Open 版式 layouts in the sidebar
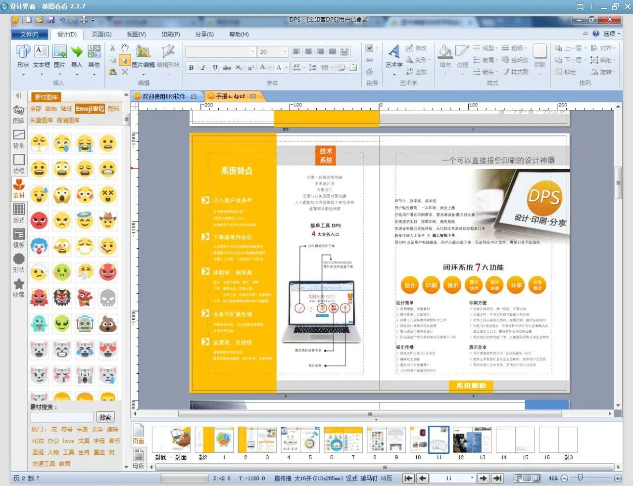The height and width of the screenshot is (486, 633). (19, 213)
